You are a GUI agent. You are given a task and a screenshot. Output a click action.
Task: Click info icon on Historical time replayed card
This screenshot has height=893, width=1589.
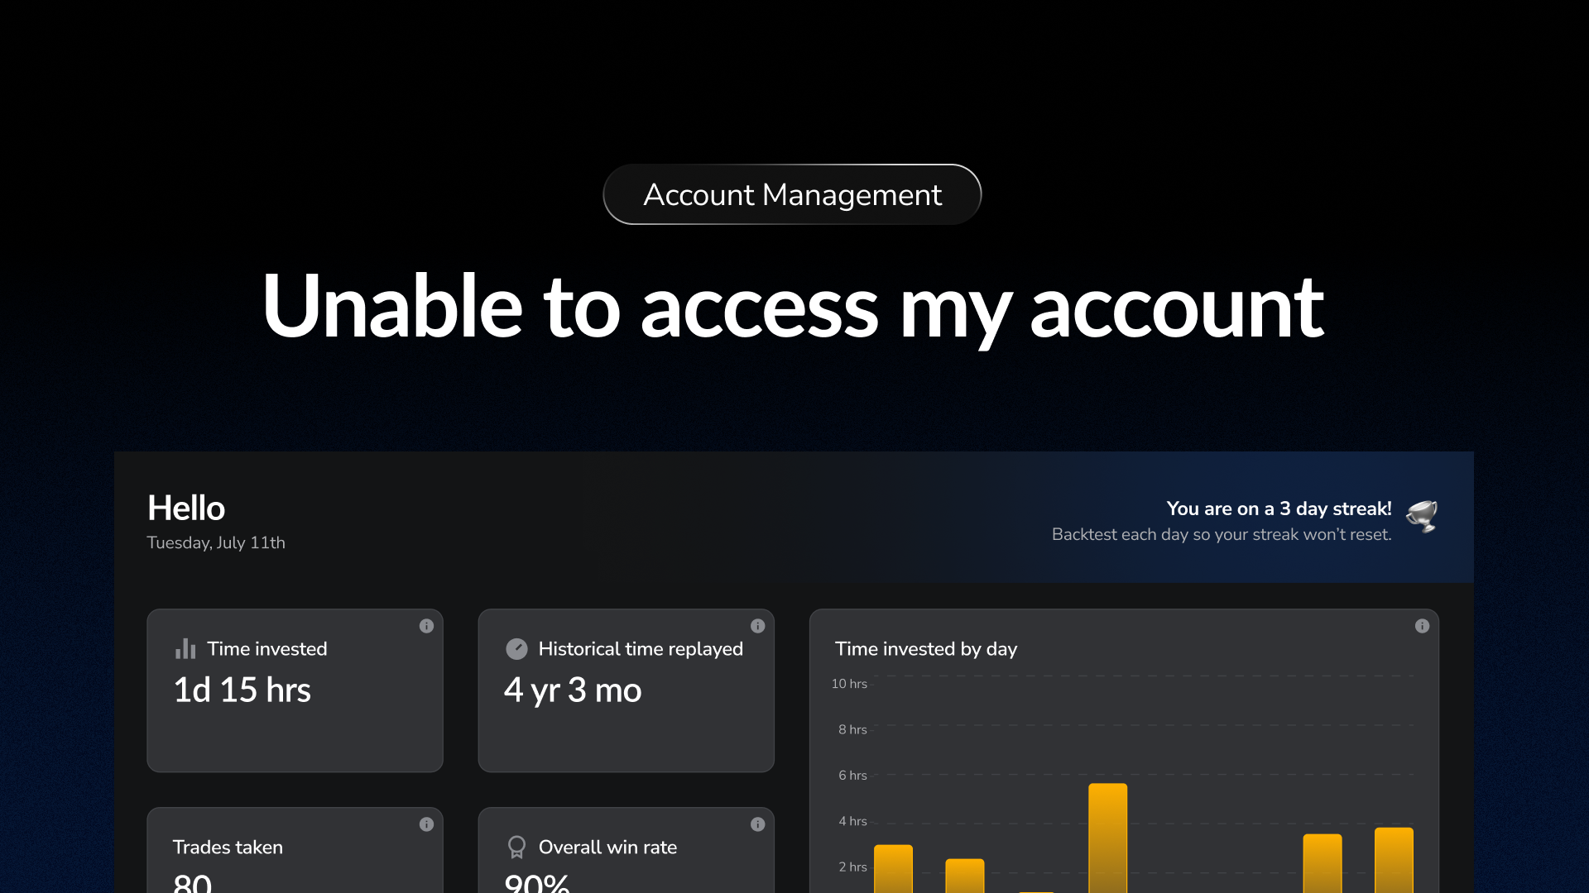757,626
